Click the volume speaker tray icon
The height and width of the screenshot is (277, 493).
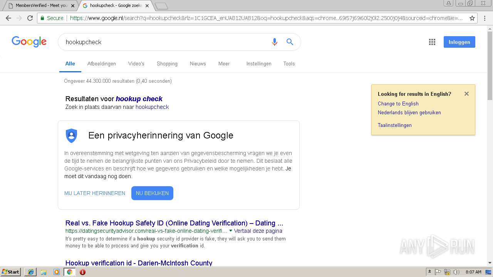pyautogui.click(x=456, y=272)
